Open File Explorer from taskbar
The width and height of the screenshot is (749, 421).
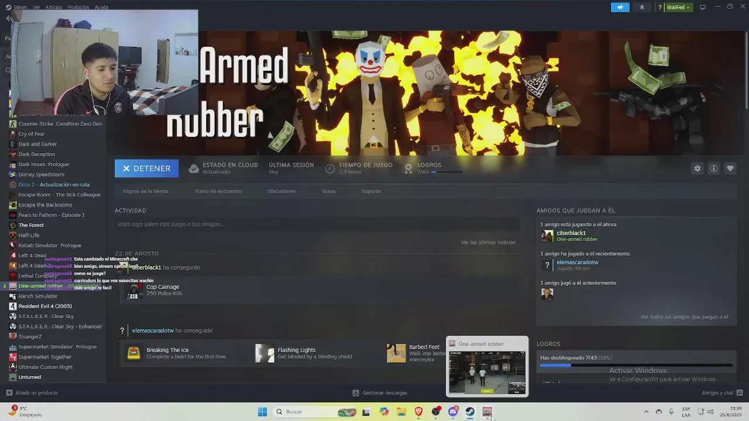click(401, 412)
